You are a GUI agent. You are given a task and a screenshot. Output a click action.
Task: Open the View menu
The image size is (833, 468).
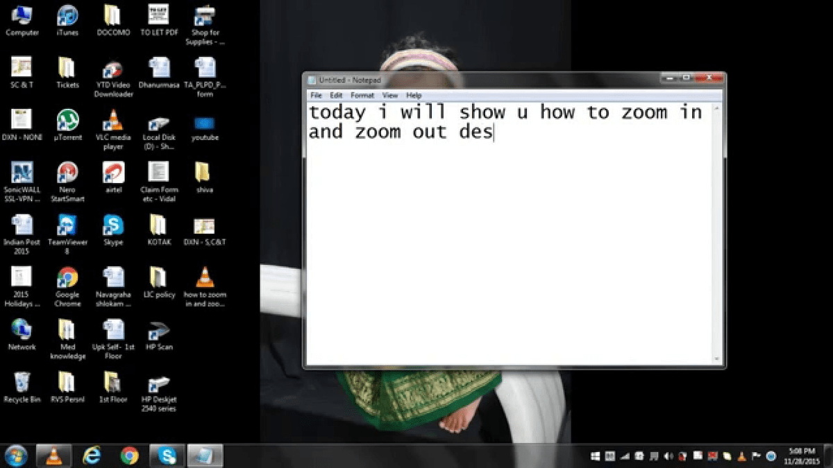click(390, 95)
